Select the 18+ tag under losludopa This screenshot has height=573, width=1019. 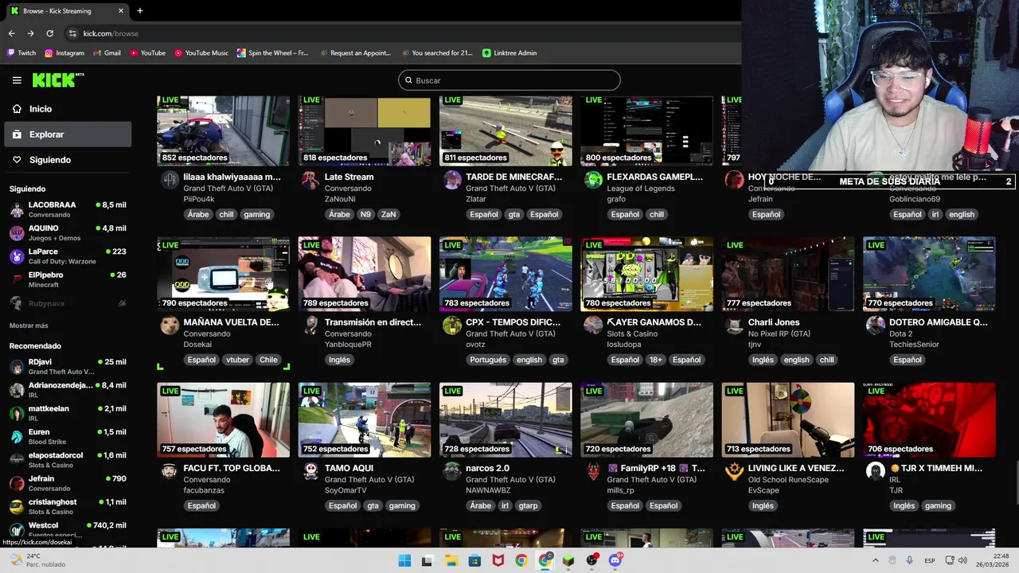point(656,360)
